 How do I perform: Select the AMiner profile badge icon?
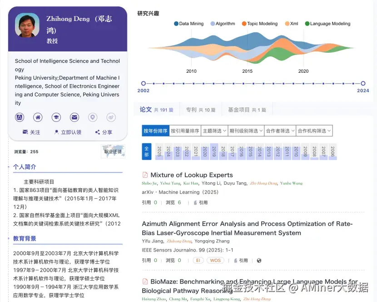19,117
